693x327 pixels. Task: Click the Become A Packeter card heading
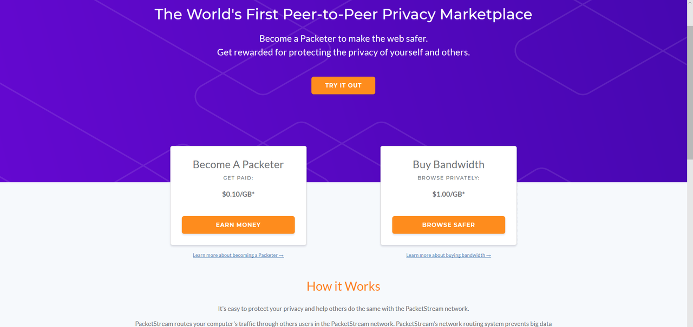pyautogui.click(x=238, y=165)
